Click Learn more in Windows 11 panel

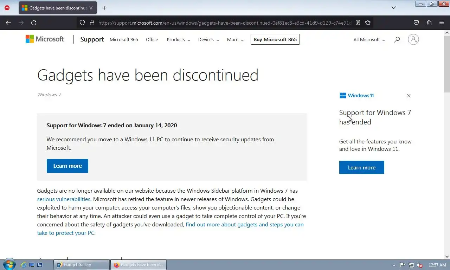pyautogui.click(x=361, y=167)
